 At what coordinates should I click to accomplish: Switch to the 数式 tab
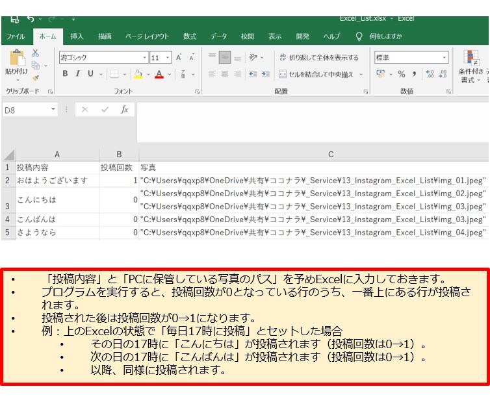[190, 36]
